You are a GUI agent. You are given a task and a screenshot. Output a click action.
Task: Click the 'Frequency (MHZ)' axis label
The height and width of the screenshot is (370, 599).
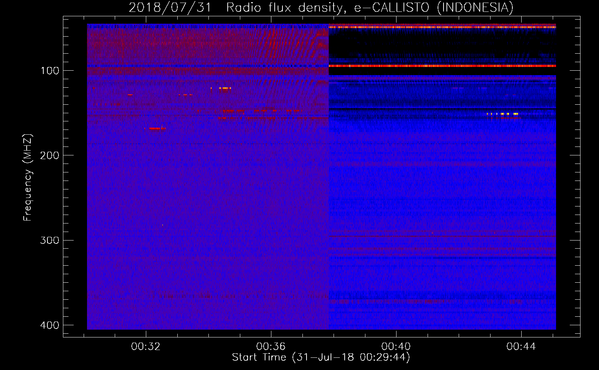(28, 178)
